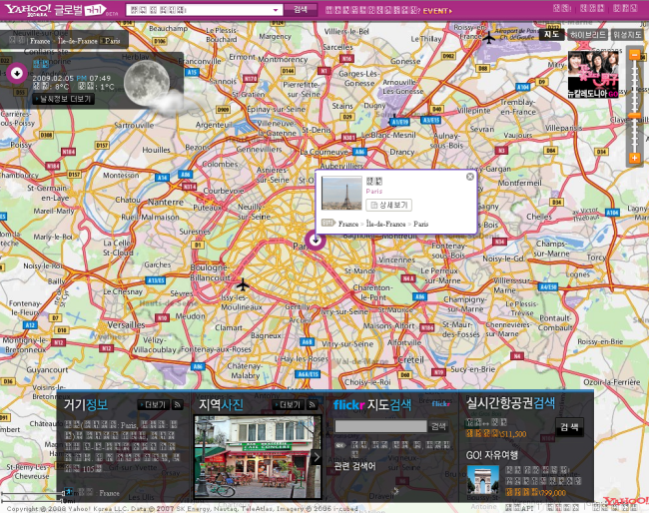The width and height of the screenshot is (649, 513).
Task: Close the Paris info popup
Action: coord(470,177)
